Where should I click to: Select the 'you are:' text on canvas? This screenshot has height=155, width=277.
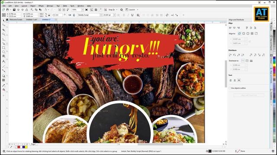[105, 39]
